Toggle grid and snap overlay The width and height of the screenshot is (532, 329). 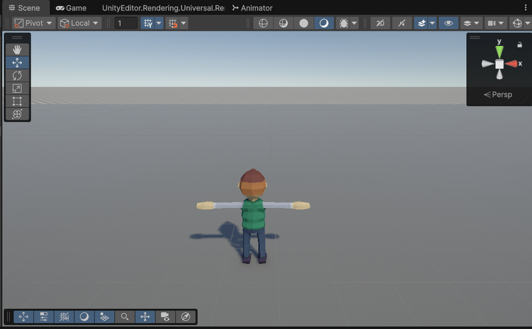pos(64,316)
